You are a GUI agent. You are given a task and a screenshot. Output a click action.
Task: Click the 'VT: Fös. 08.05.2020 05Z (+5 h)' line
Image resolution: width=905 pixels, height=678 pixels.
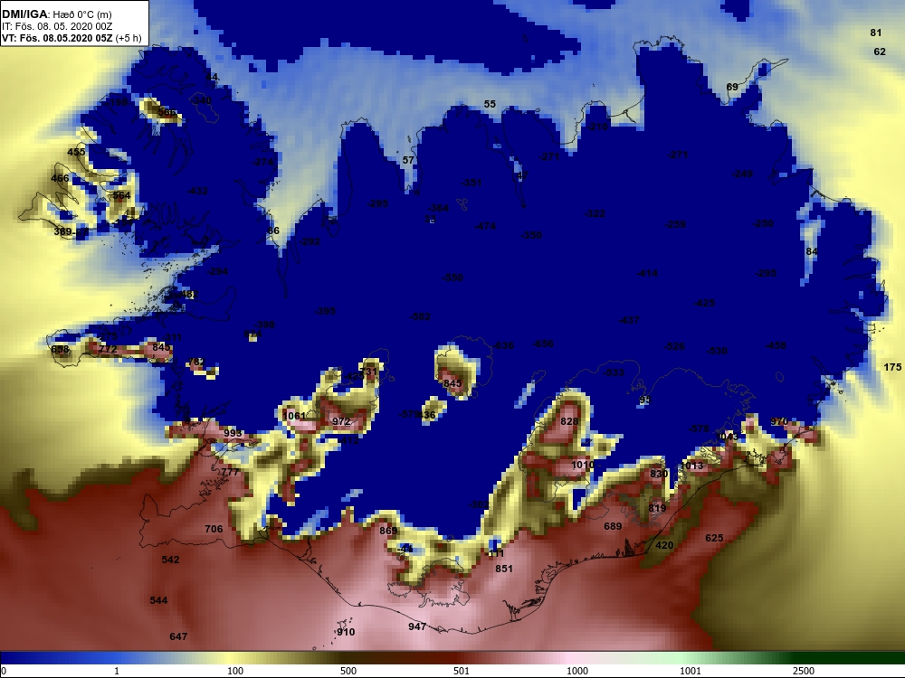[x=71, y=38]
